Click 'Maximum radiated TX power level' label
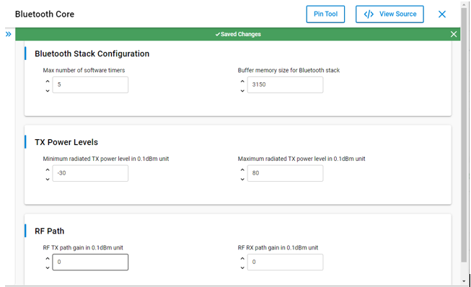471x287 pixels. click(x=301, y=159)
